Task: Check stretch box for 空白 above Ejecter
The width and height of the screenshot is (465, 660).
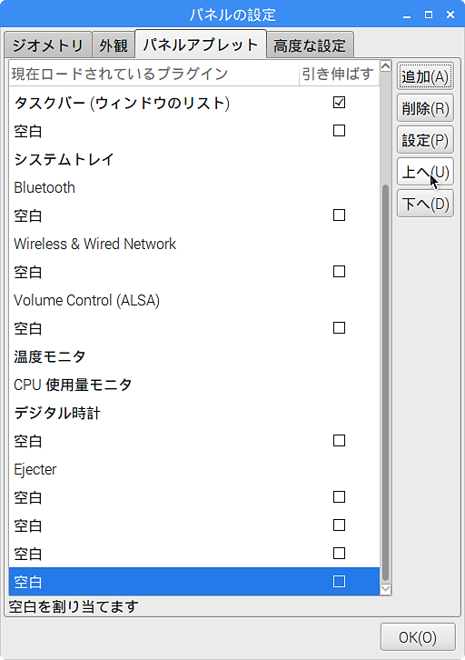Action: point(339,441)
